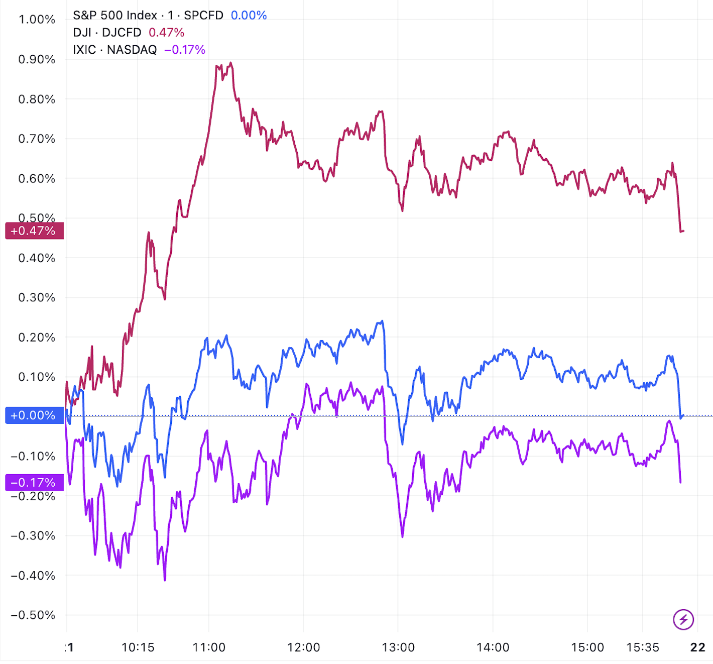Screen dimensions: 713x664
Task: Click the 11:00 time axis label
Action: point(209,647)
